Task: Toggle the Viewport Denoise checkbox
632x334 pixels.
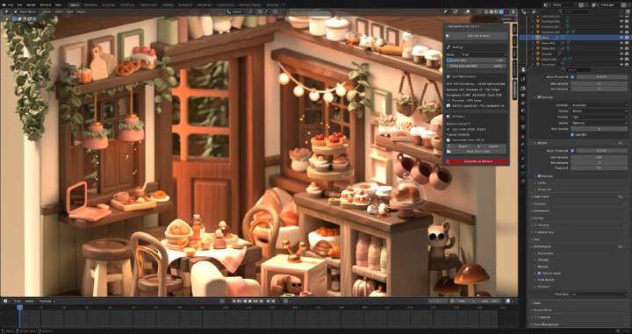Action: pyautogui.click(x=539, y=97)
